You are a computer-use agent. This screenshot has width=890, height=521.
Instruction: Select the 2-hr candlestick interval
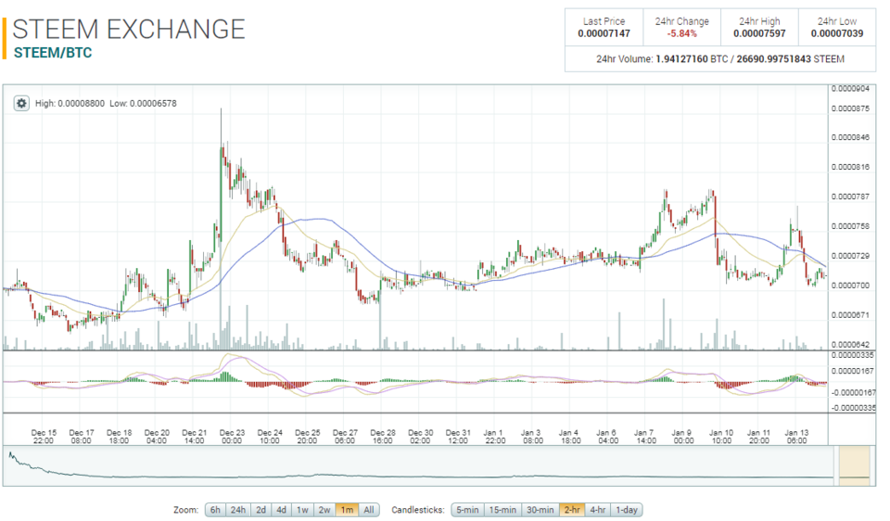click(x=572, y=510)
